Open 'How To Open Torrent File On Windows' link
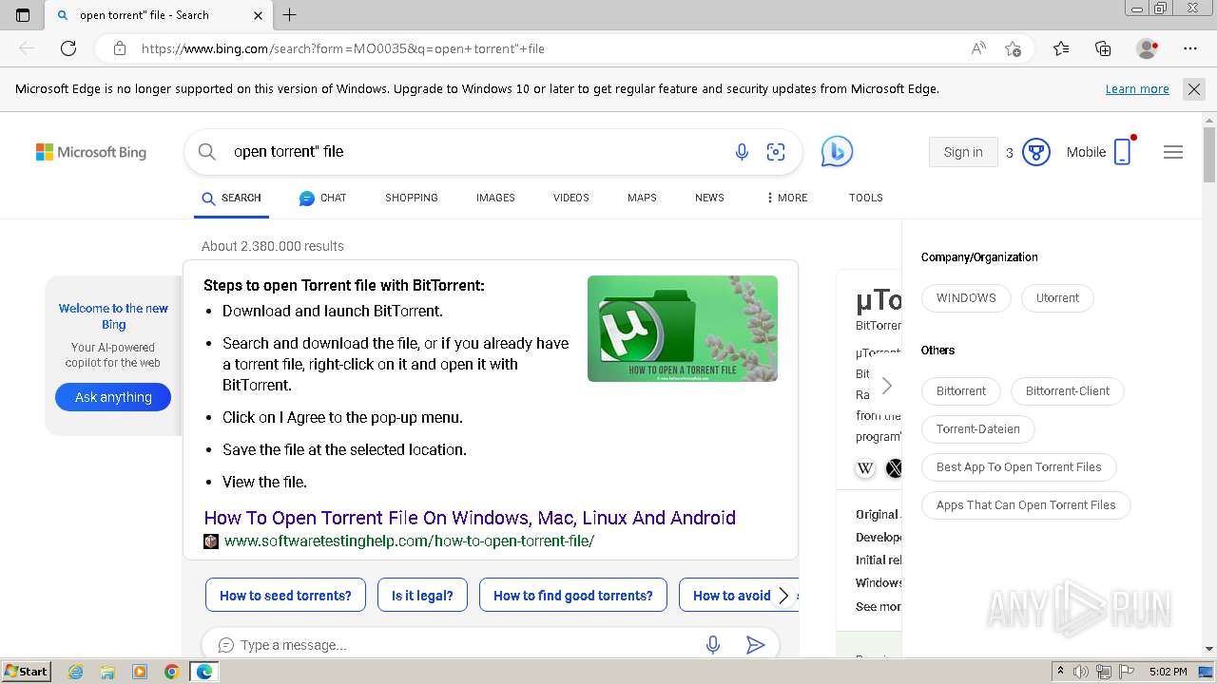This screenshot has width=1217, height=684. [470, 518]
